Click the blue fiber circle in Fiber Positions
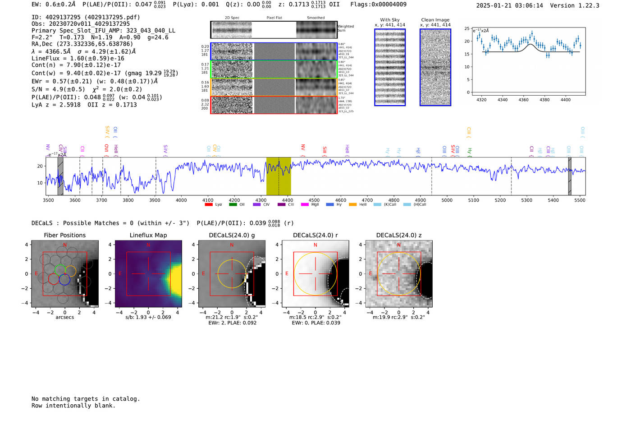The height and width of the screenshot is (430, 631). pos(64,279)
